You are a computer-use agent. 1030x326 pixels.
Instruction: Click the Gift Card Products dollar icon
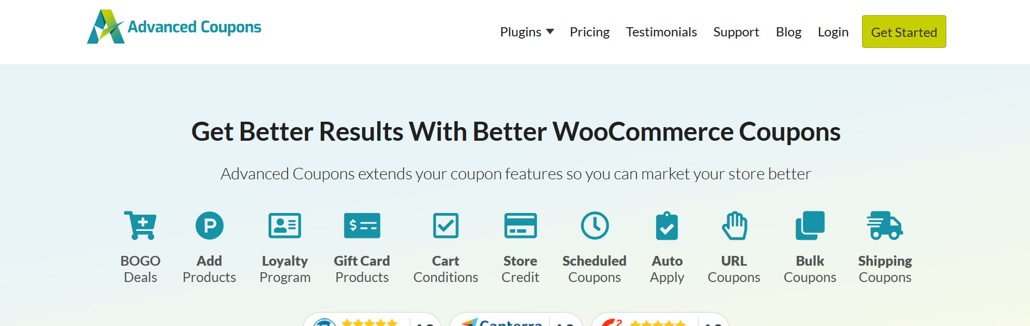coord(362,225)
